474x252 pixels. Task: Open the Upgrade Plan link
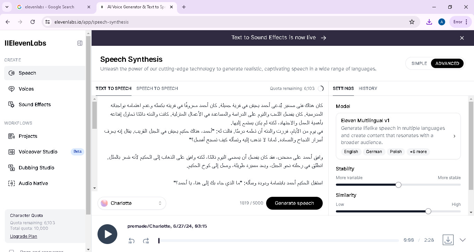pyautogui.click(x=24, y=236)
